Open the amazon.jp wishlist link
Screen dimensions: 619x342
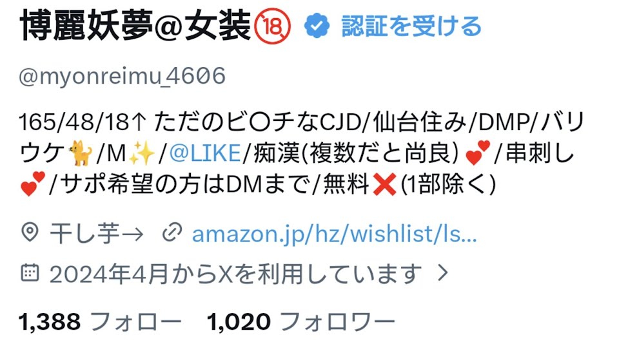(335, 234)
